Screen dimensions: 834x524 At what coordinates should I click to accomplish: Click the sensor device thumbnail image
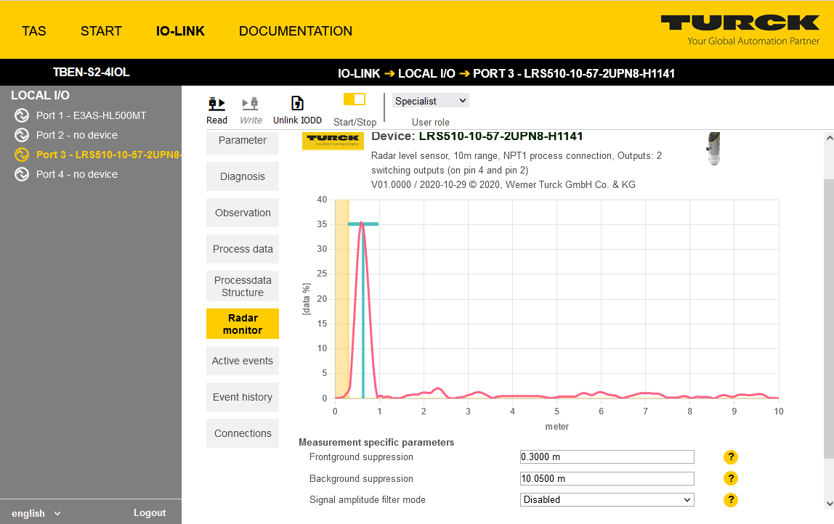click(714, 149)
